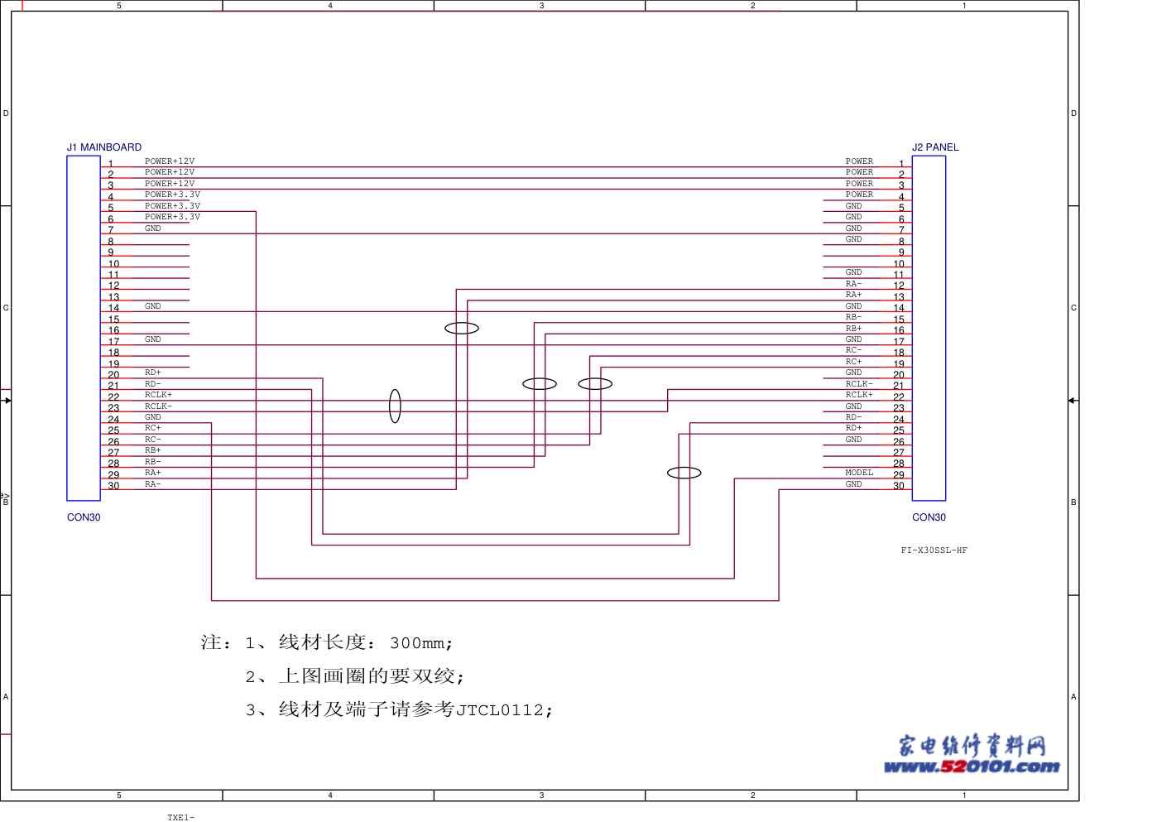
Task: Select the "TXE1-" text below the sheet
Action: [x=180, y=818]
